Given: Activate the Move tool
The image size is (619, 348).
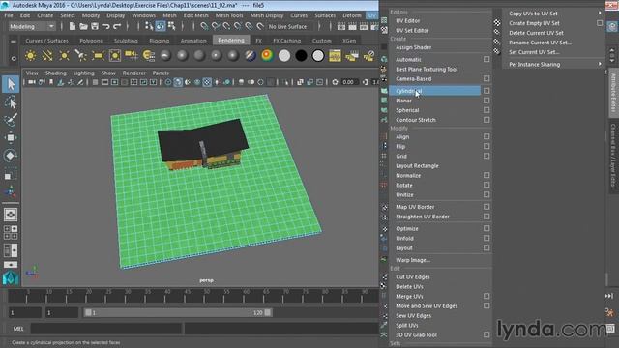Looking at the screenshot, I should coord(11,137).
